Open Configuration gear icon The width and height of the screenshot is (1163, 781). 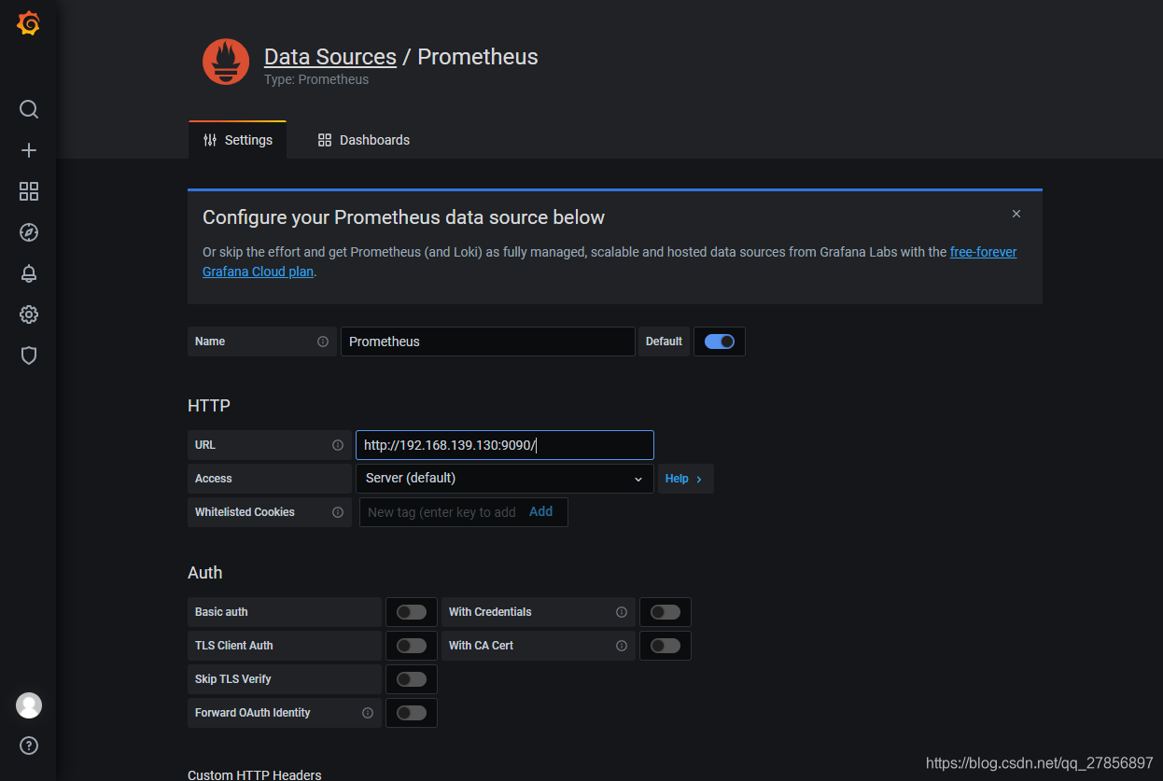(29, 314)
